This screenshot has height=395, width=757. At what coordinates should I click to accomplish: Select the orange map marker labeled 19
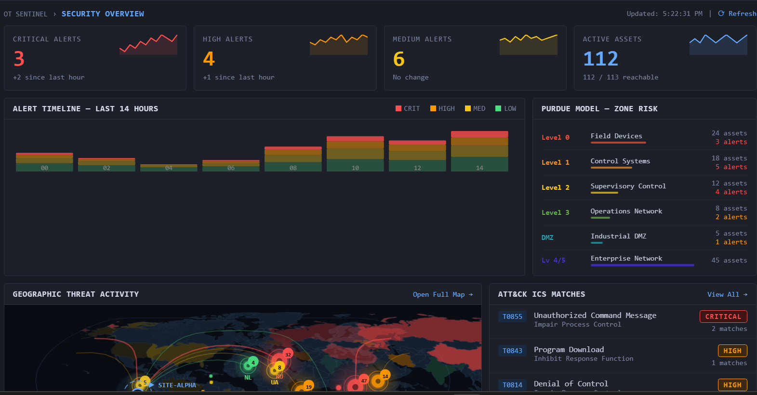pos(308,387)
